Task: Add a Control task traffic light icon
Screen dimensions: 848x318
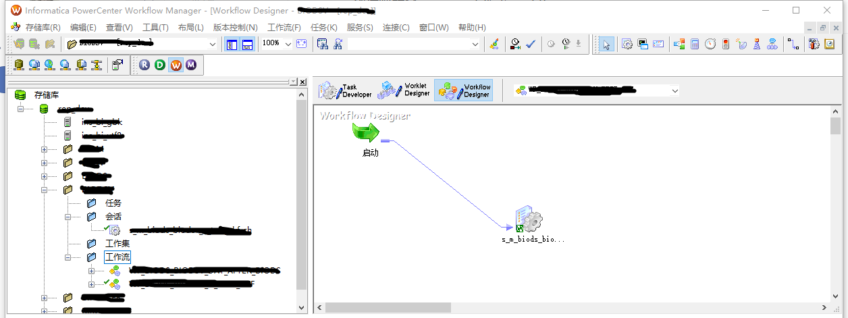Action: click(726, 44)
